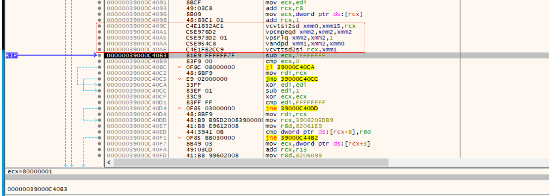This screenshot has height=196, width=550.
Task: Click the info line address '00000039000C40B3' below the disassembly
Action: [37, 189]
